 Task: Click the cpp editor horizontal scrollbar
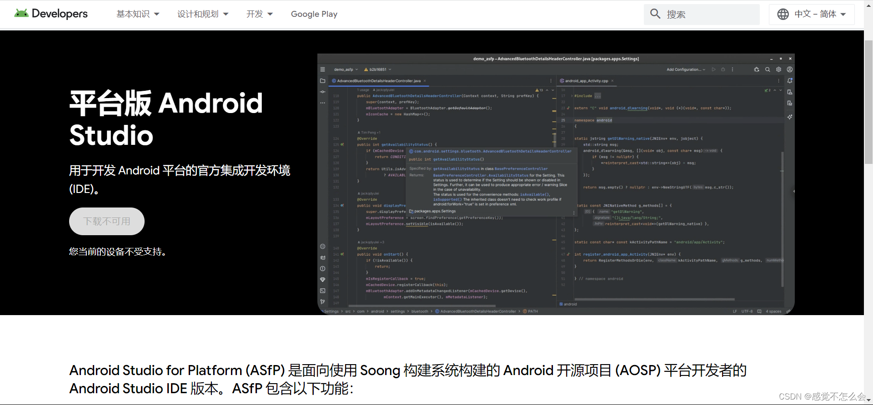pos(655,299)
